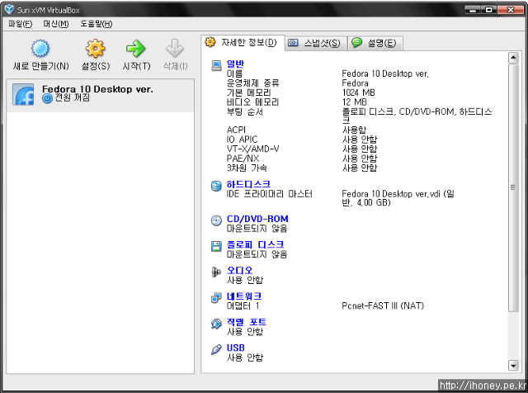This screenshot has width=528, height=393.
Task: Open the General (일반) settings link
Action: pyautogui.click(x=235, y=64)
